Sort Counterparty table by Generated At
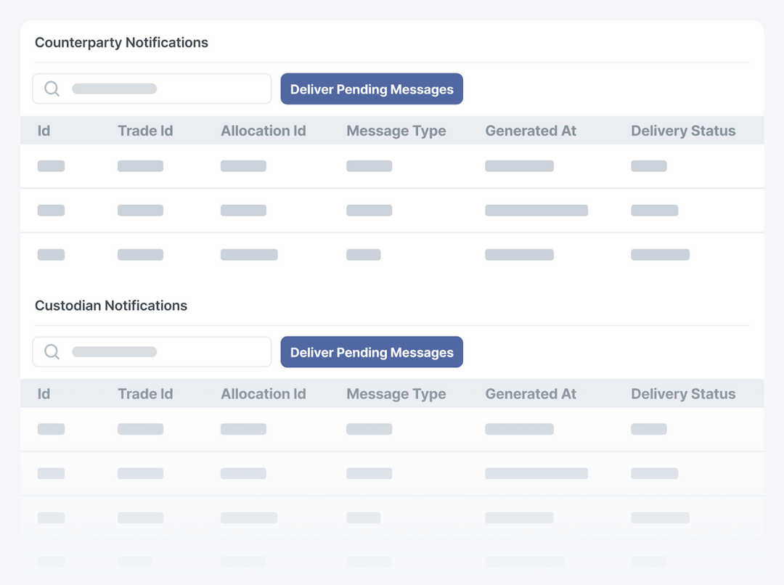 (531, 131)
